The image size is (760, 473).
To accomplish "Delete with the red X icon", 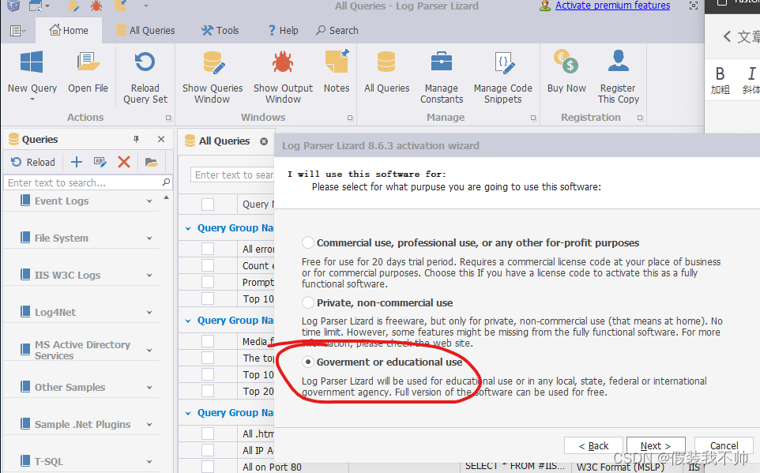I will tap(124, 162).
